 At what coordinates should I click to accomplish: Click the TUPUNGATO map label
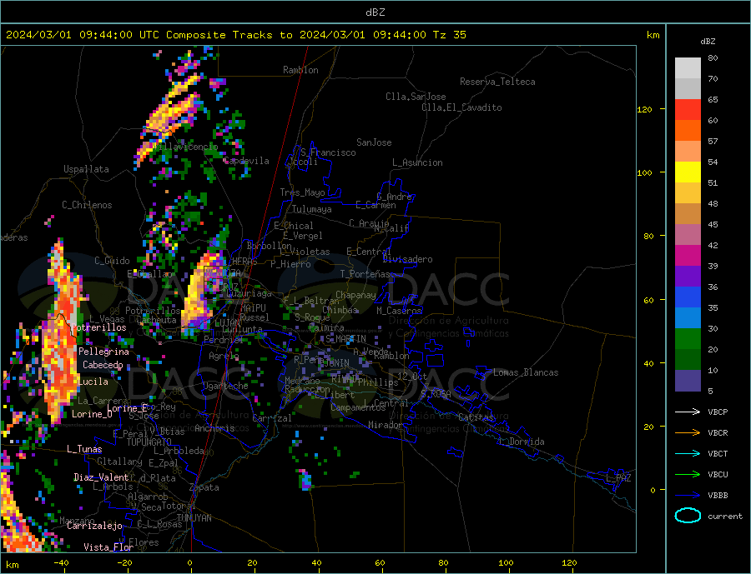tap(149, 442)
